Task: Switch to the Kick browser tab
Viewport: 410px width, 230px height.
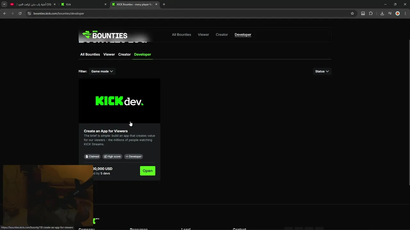Action: 84,4
